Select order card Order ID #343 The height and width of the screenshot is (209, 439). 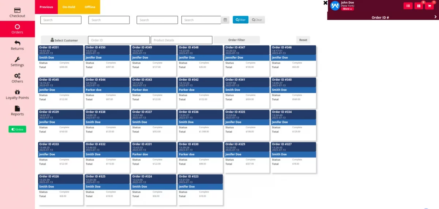pyautogui.click(x=154, y=93)
